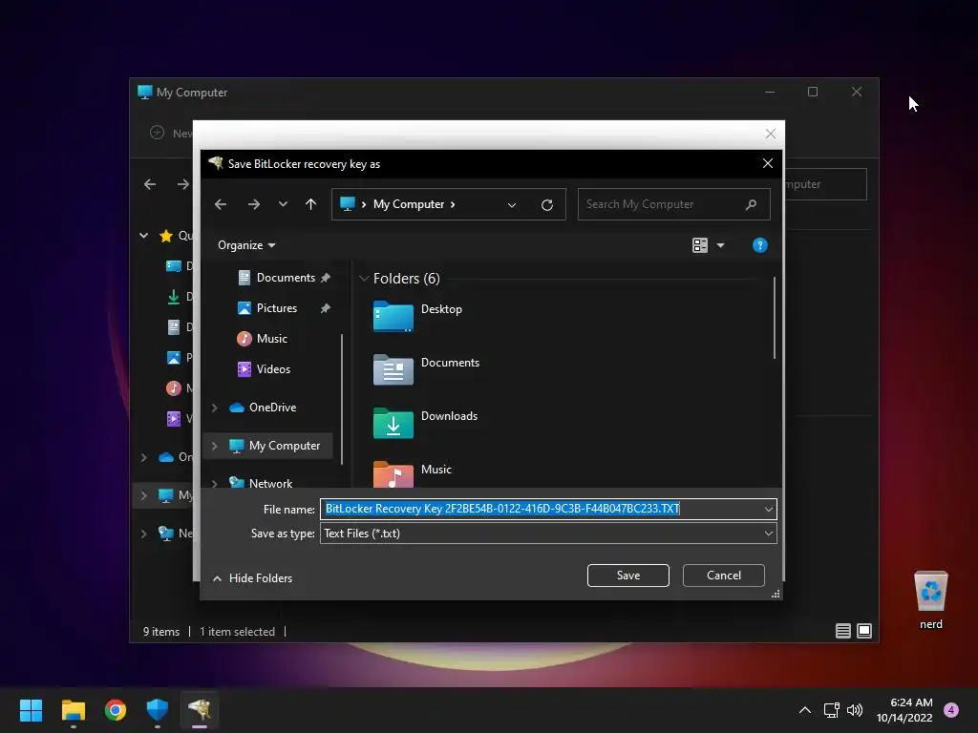Change view layout icon in dialog

pyautogui.click(x=700, y=245)
